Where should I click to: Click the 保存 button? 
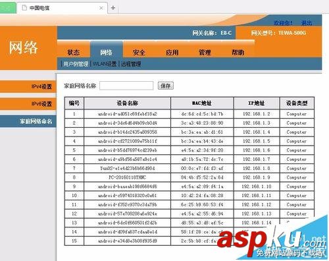click(166, 86)
